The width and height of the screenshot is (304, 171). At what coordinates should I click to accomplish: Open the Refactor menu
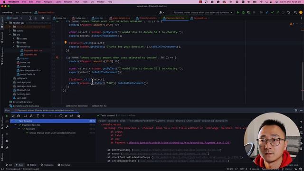68,2
